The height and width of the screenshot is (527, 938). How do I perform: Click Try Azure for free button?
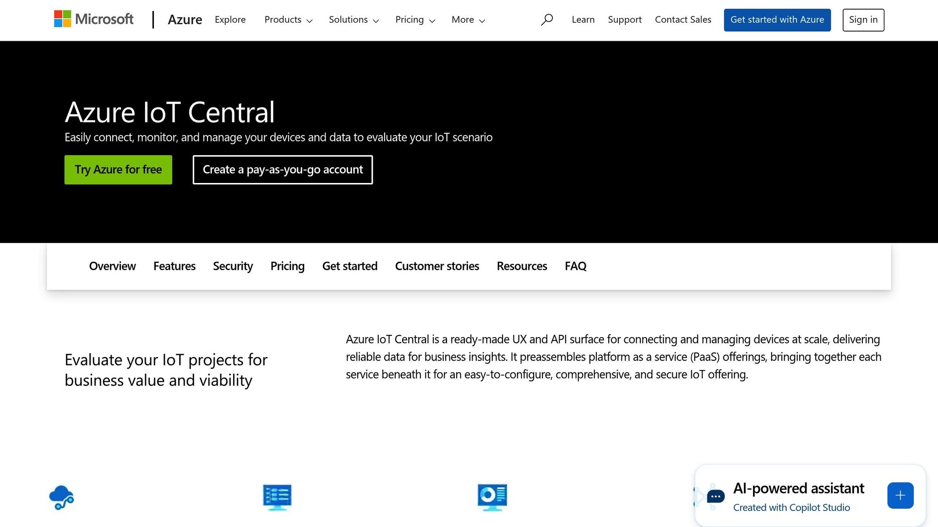coord(118,170)
